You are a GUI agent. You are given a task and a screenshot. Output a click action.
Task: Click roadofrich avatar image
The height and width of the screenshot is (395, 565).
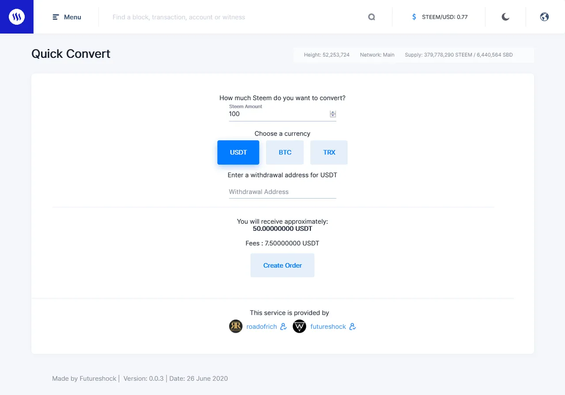tap(236, 327)
